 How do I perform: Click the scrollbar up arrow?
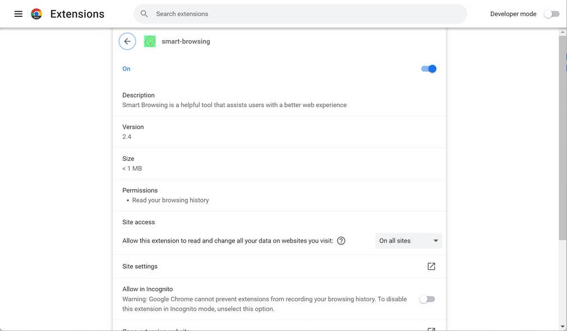563,32
